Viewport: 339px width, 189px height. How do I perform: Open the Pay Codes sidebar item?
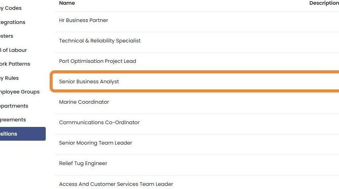pos(11,8)
